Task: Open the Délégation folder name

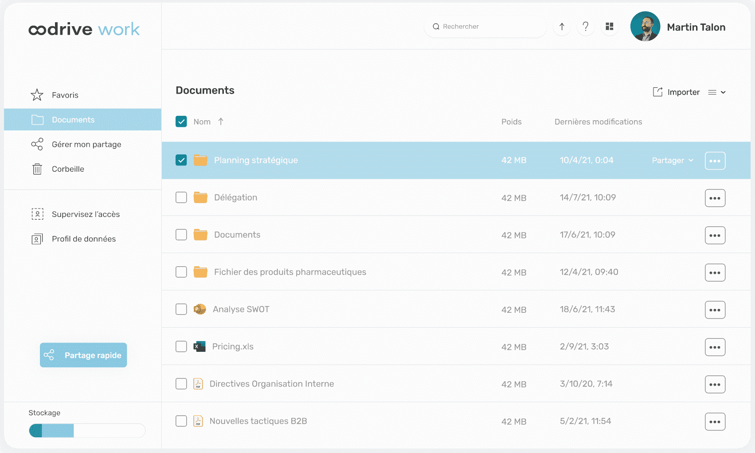Action: click(235, 197)
